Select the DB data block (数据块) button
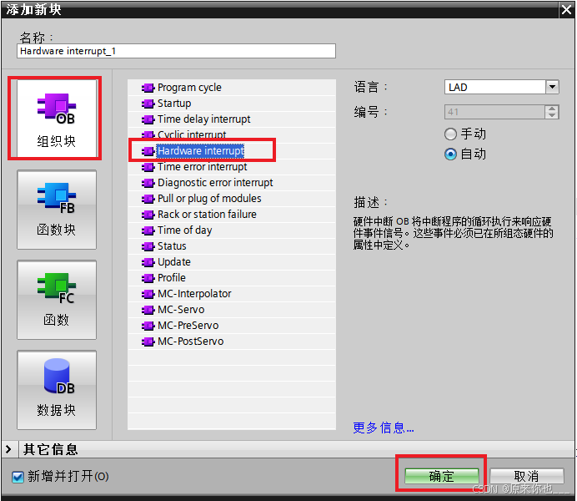Image resolution: width=577 pixels, height=501 pixels. click(57, 390)
